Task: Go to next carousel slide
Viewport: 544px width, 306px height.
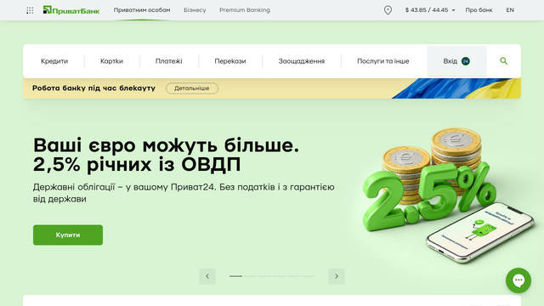Action: click(337, 276)
